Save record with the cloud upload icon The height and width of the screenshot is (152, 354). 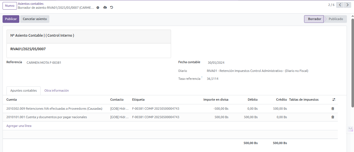105,7
